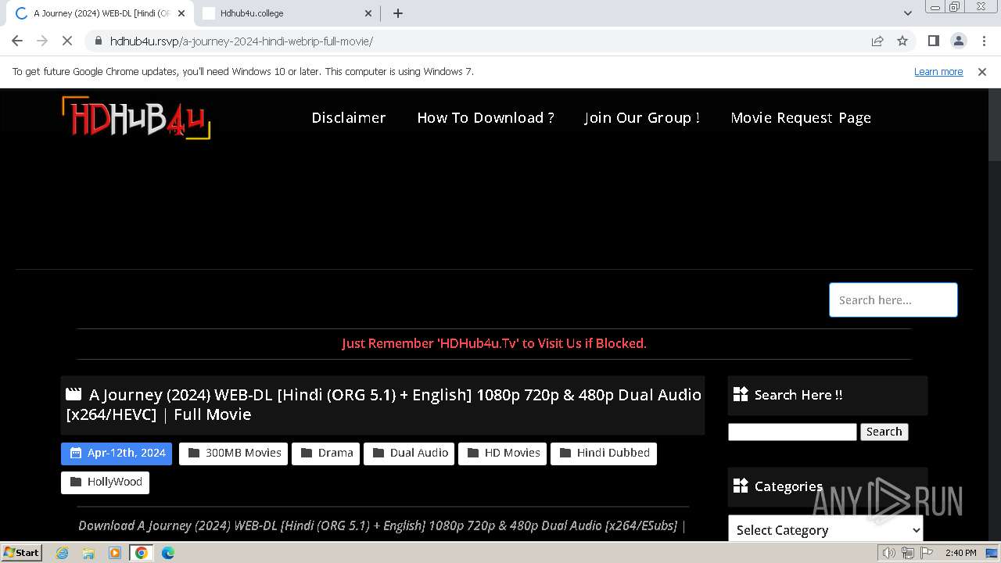1001x563 pixels.
Task: Share this page icon in address bar
Action: tap(877, 41)
